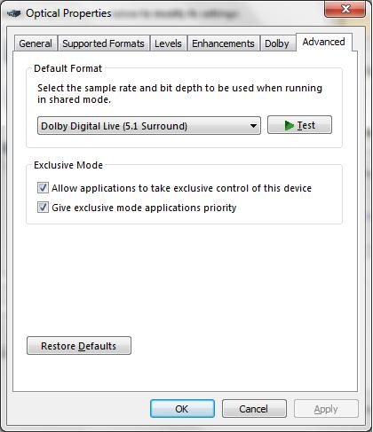This screenshot has height=432, width=373.
Task: Go to the Enhancements tab
Action: click(x=223, y=43)
